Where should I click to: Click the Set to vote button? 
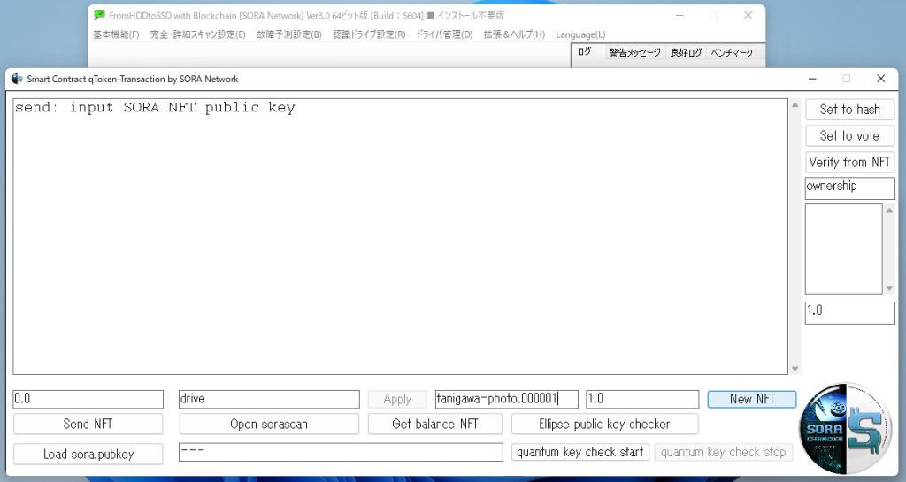point(849,136)
